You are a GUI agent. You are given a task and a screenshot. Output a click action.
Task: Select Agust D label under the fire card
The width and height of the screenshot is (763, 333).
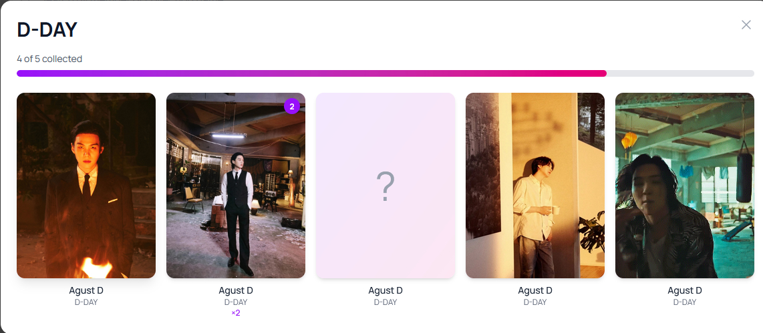86,291
